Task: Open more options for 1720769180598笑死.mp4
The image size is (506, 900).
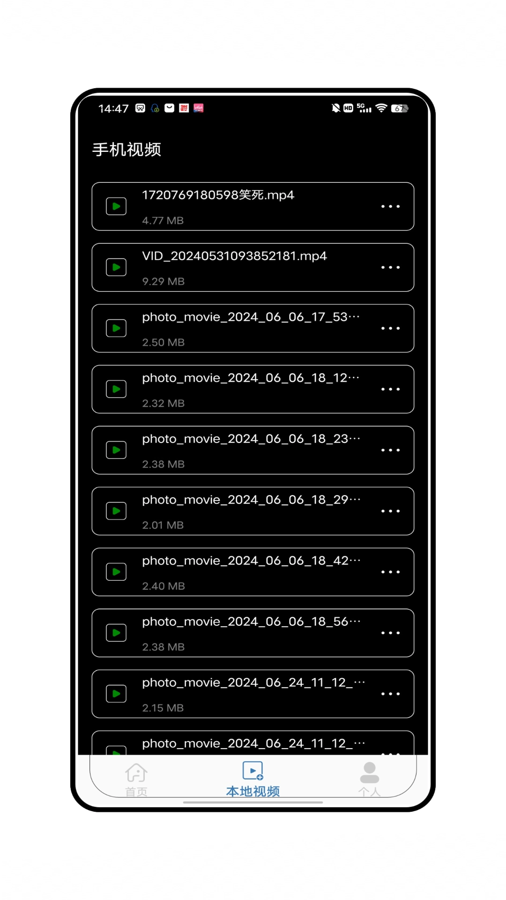Action: (x=390, y=206)
